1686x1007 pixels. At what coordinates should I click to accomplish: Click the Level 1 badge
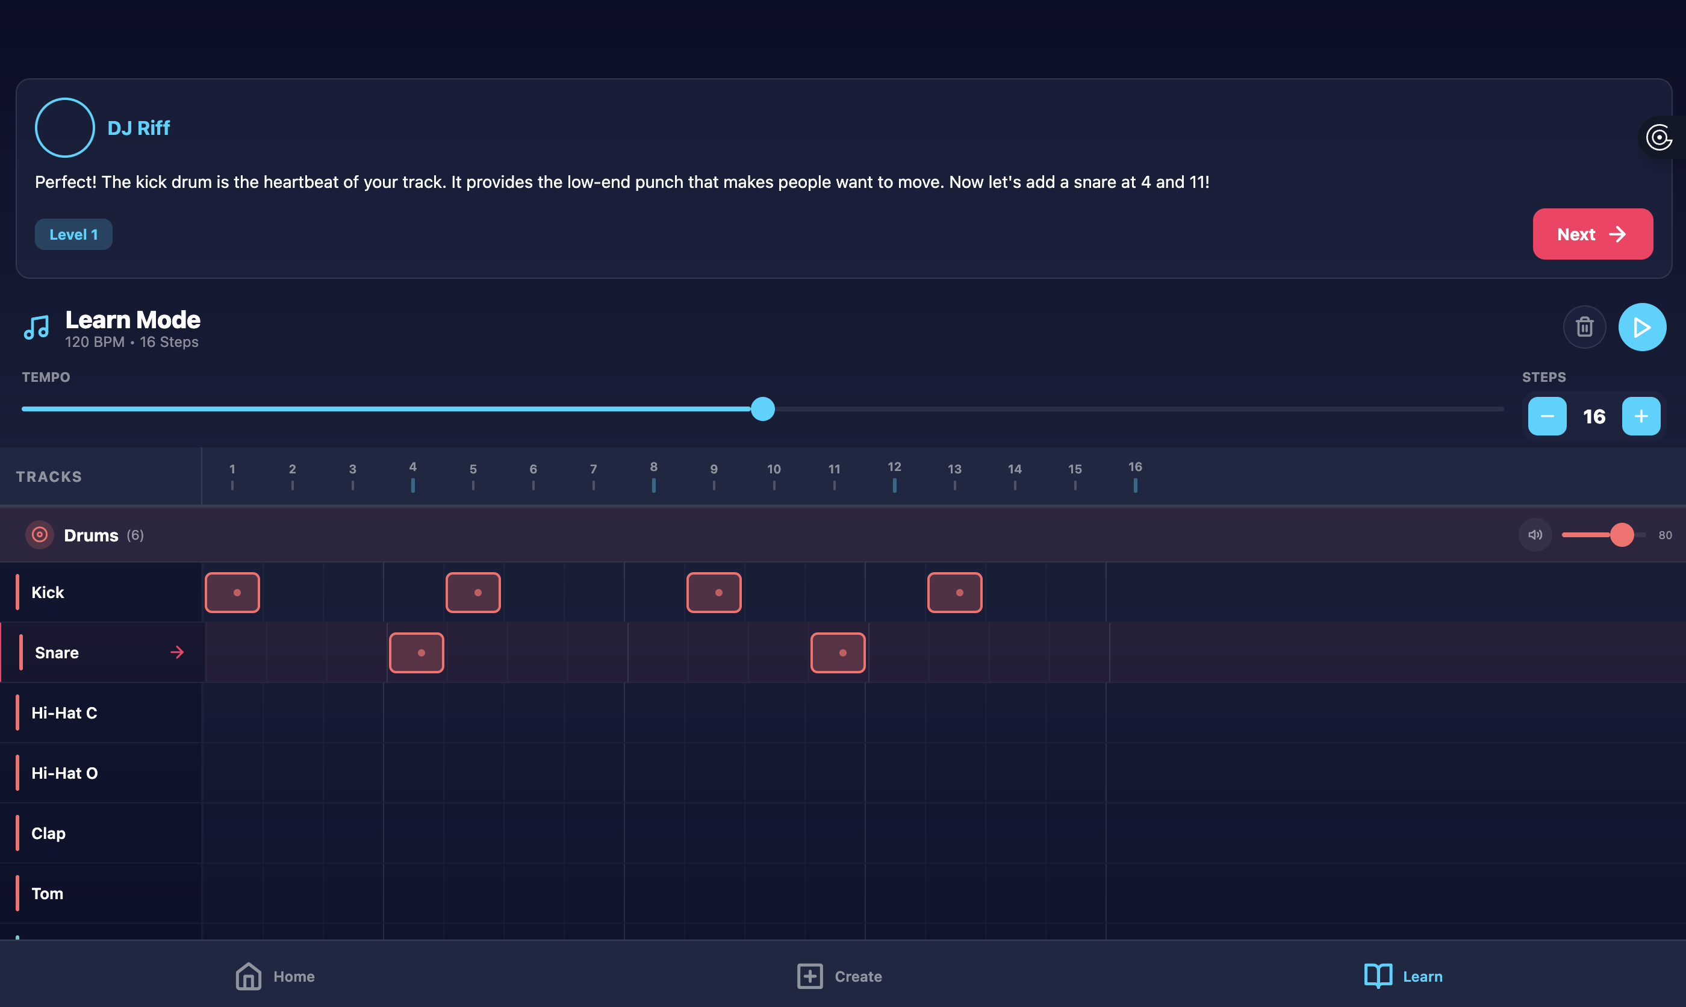click(x=73, y=234)
